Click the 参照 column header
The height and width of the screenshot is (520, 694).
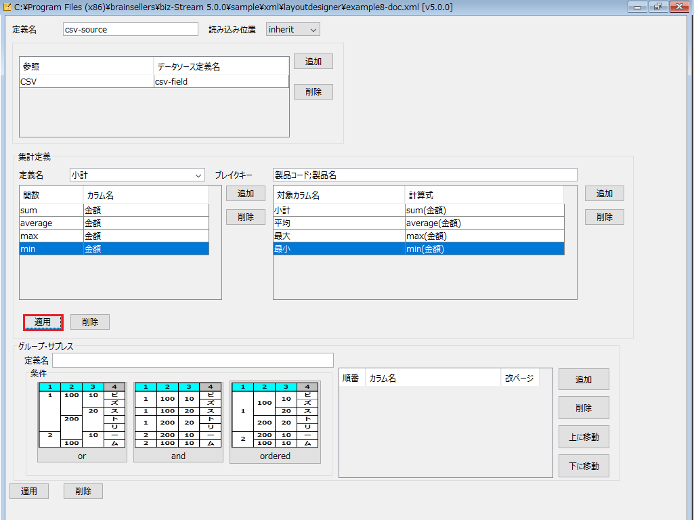(x=86, y=66)
